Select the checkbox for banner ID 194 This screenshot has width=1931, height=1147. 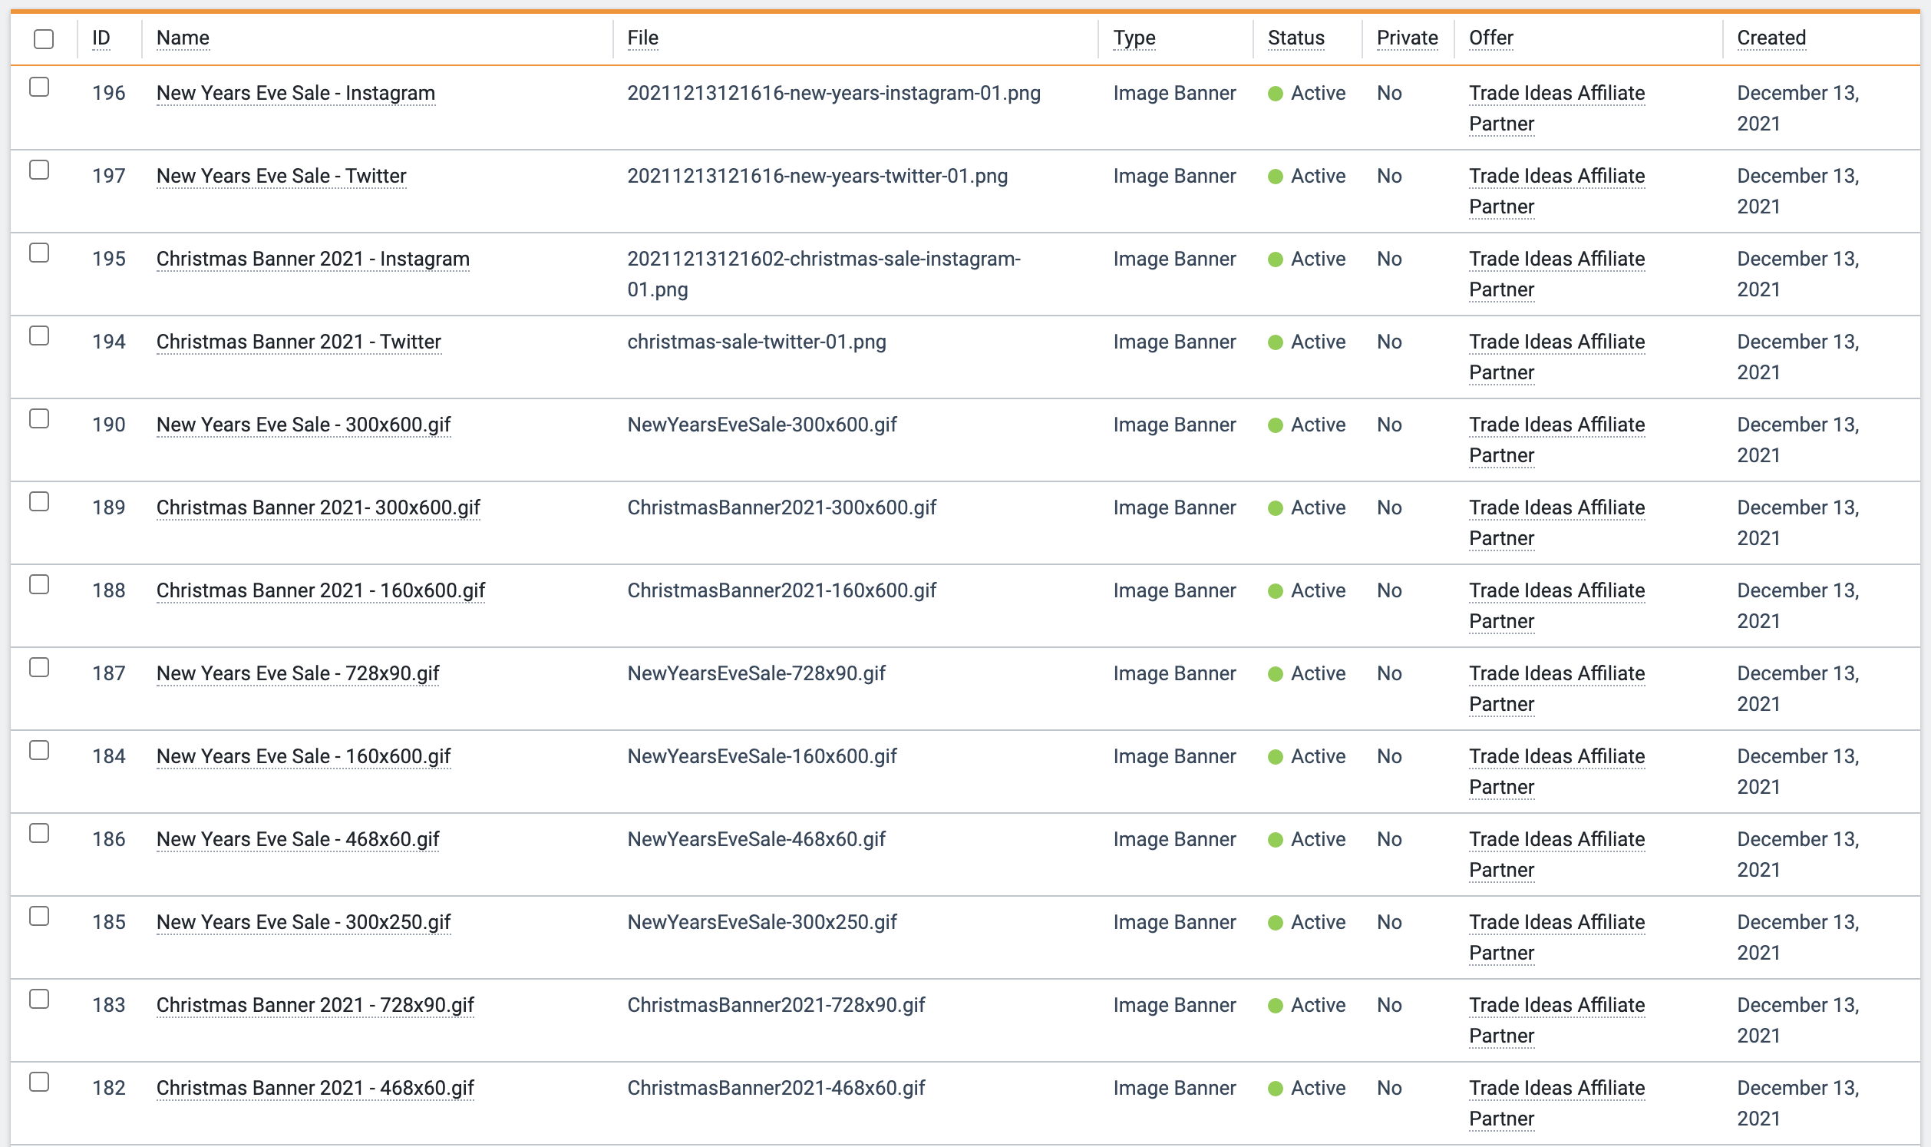pyautogui.click(x=39, y=336)
